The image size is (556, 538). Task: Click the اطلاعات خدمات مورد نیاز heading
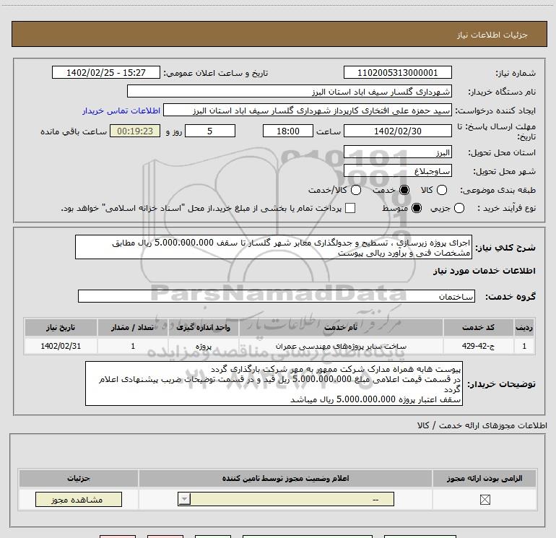click(484, 271)
